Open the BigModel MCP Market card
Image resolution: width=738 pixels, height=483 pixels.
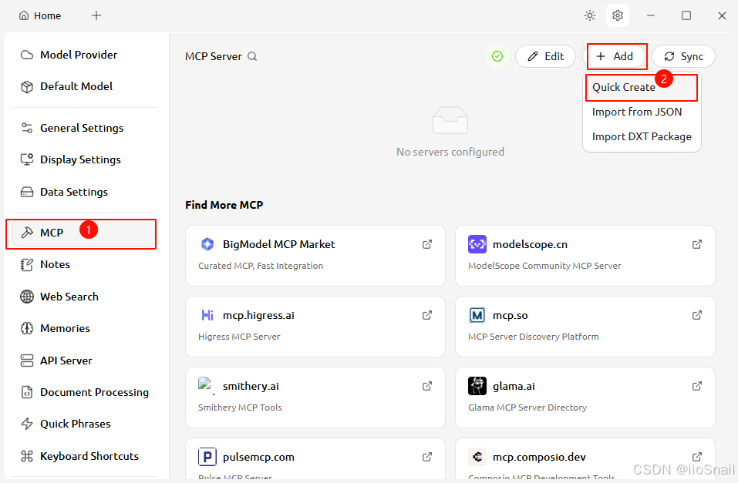pos(315,256)
